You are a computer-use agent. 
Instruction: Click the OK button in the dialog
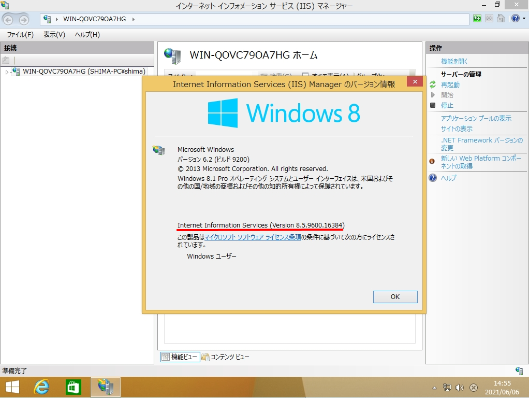[395, 296]
